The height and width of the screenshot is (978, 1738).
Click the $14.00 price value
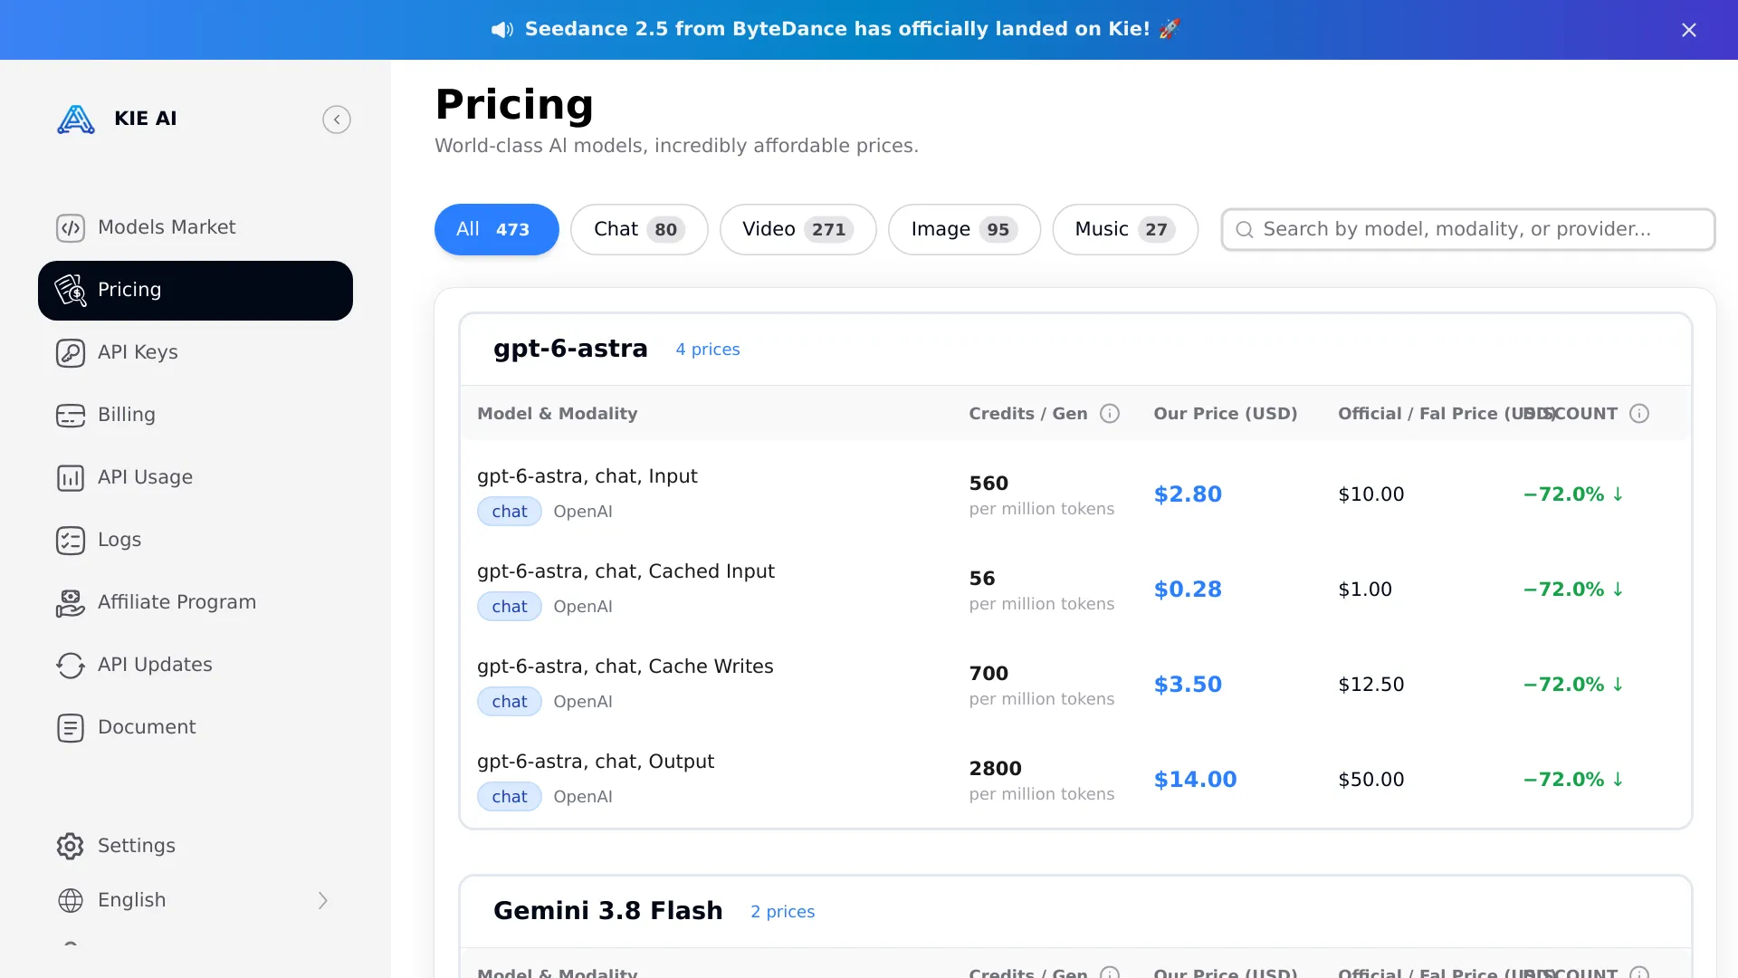click(x=1195, y=780)
